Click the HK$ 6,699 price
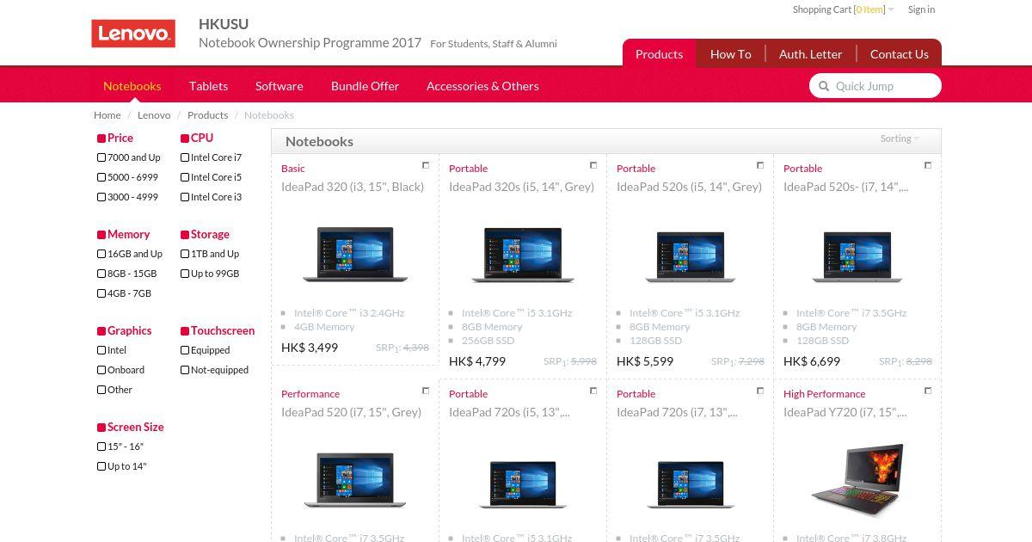This screenshot has width=1032, height=542. click(x=812, y=361)
